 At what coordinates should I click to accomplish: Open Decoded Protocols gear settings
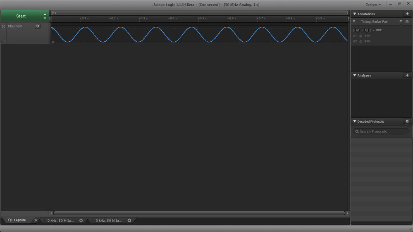(407, 121)
